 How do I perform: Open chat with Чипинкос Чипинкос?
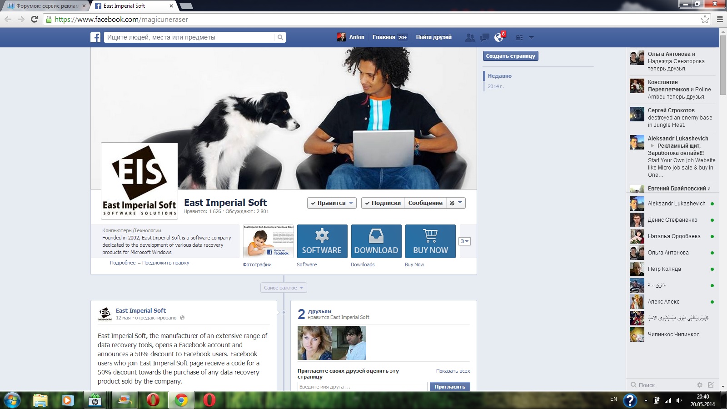click(672, 334)
